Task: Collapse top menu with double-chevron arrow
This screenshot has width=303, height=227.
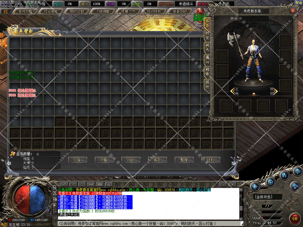Action: (5, 12)
